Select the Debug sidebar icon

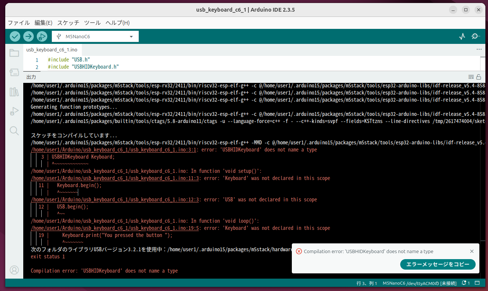14,111
